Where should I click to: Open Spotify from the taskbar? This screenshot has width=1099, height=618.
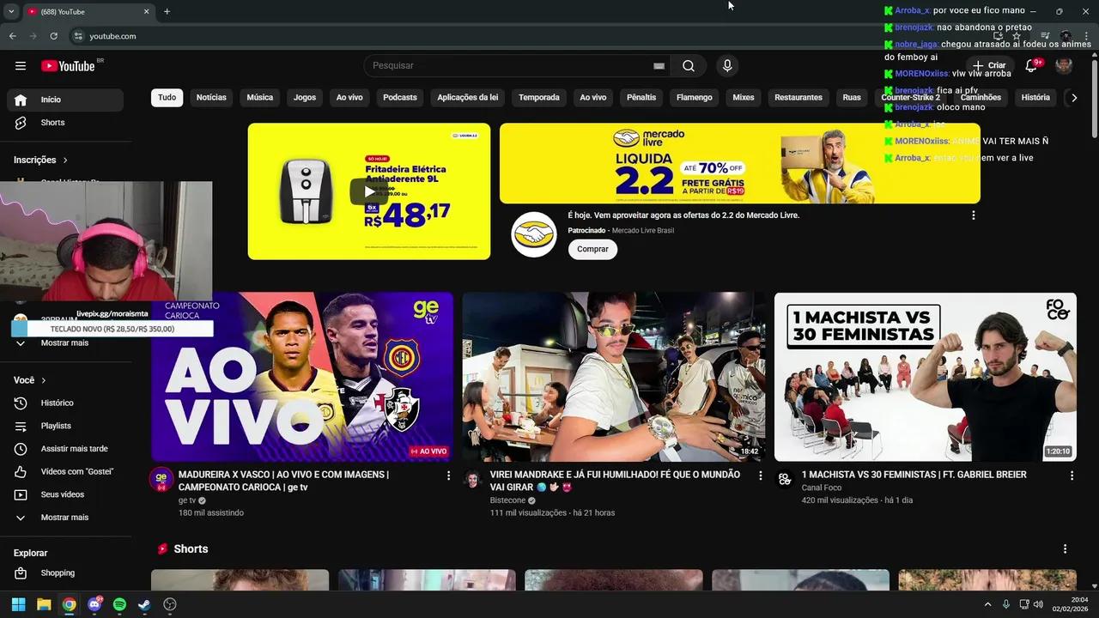[x=119, y=604]
